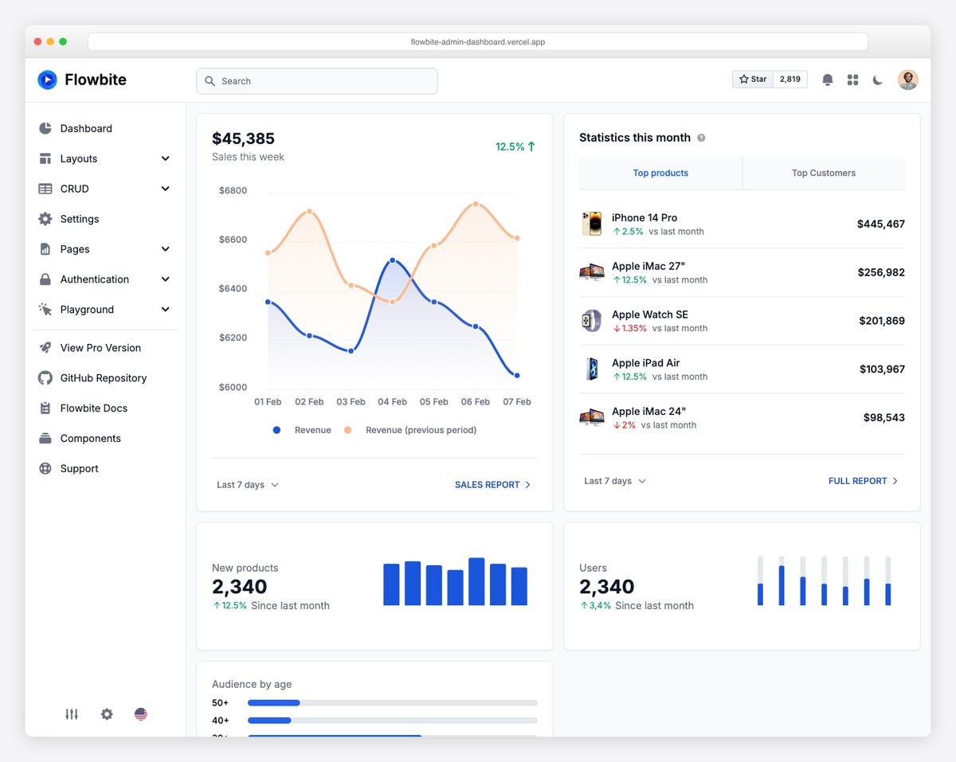Open the settings gear at the sidebar bottom

coord(106,714)
